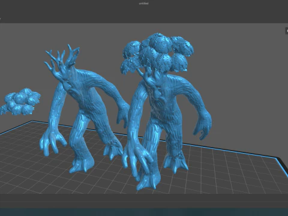Select the separate foliage cluster model
The width and height of the screenshot is (288, 216).
point(20,102)
